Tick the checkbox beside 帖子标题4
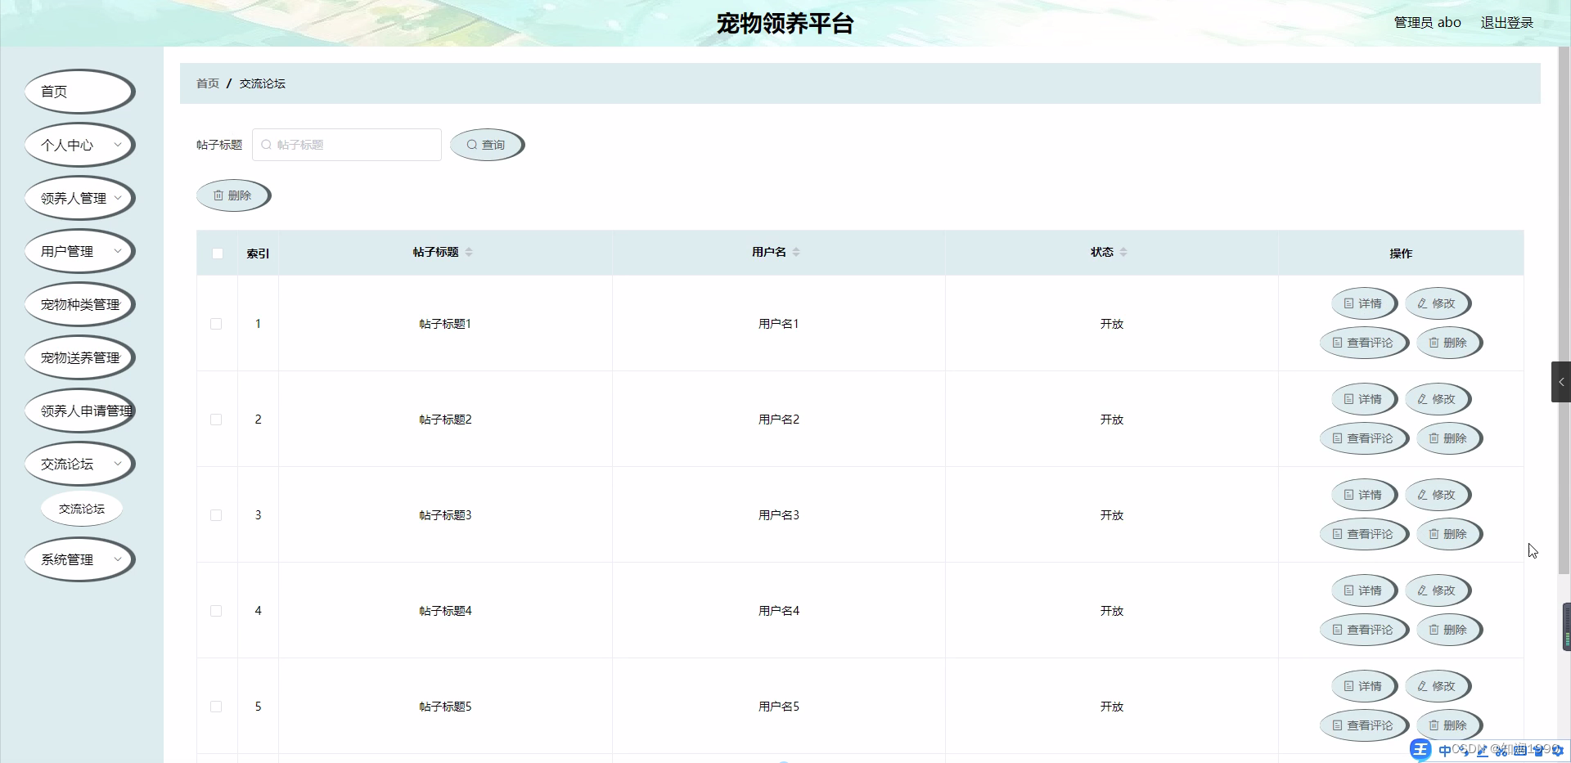Screen dimensions: 1571x763 (216, 611)
